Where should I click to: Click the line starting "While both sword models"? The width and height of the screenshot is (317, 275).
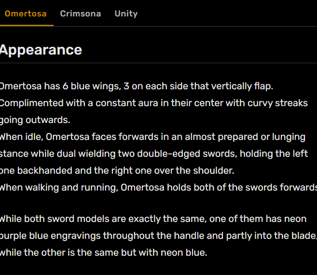point(152,219)
